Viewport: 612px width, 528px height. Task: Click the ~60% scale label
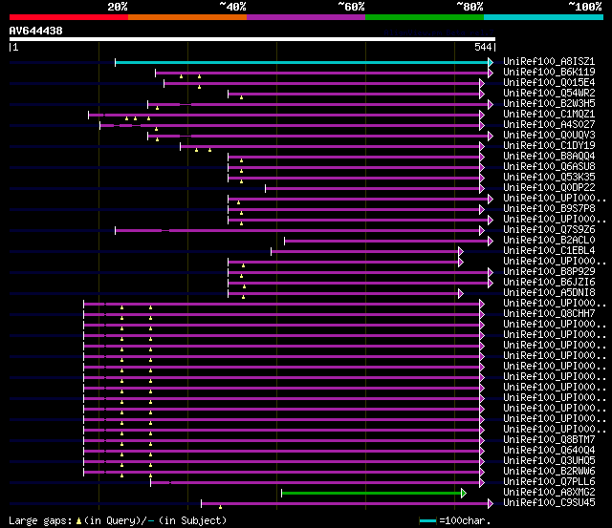[351, 7]
